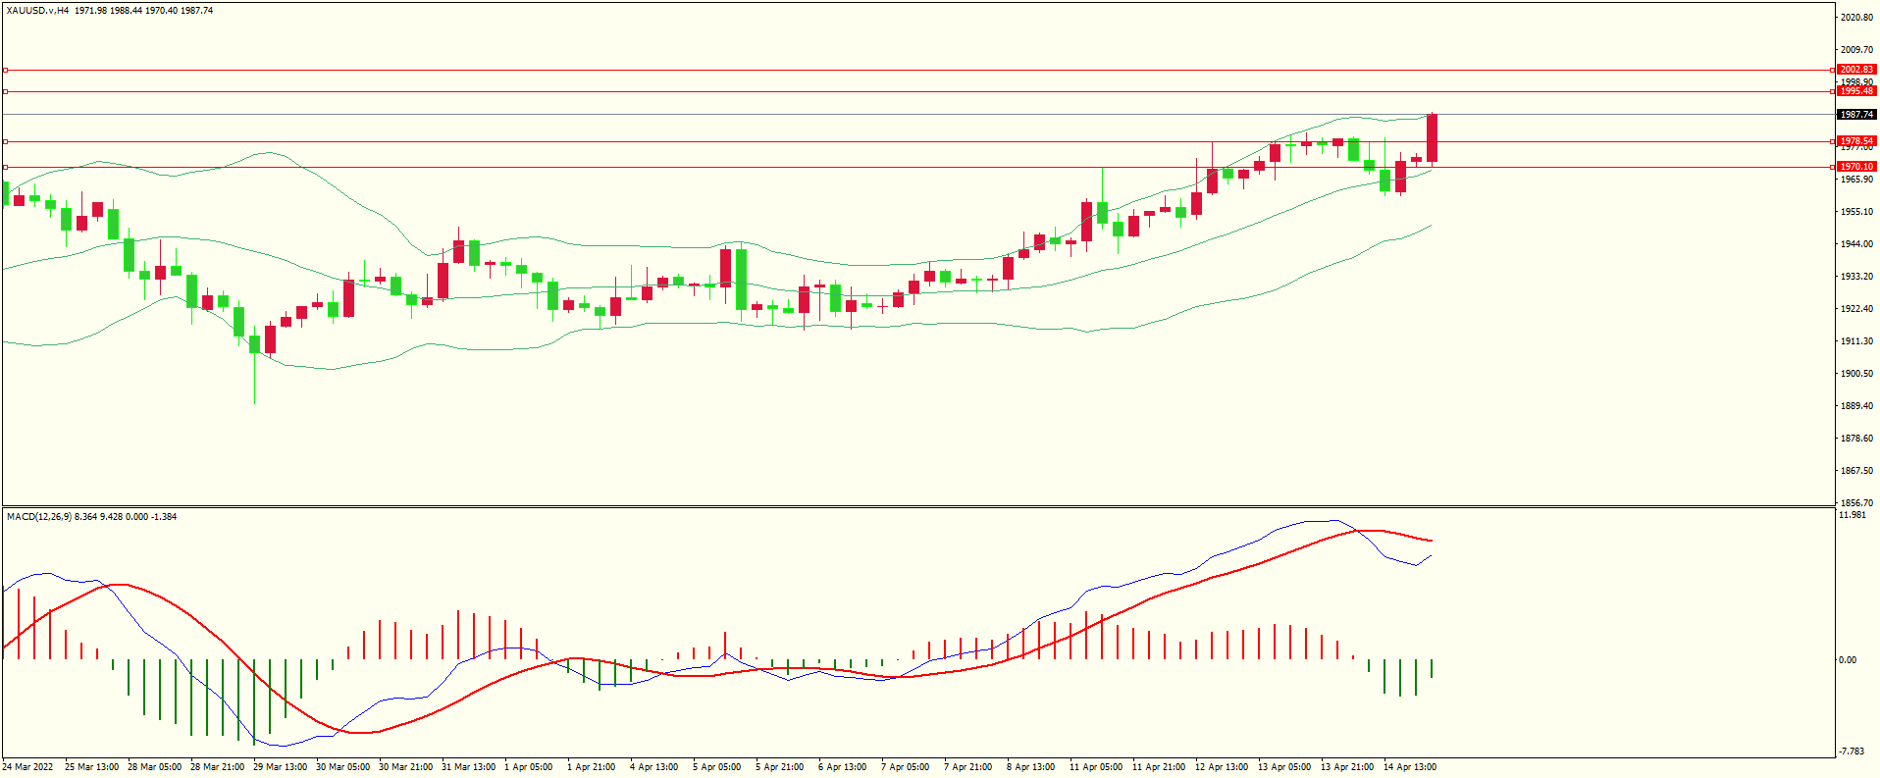Click the 24 Mar 2022 date label
The width and height of the screenshot is (1880, 778).
pos(27,767)
